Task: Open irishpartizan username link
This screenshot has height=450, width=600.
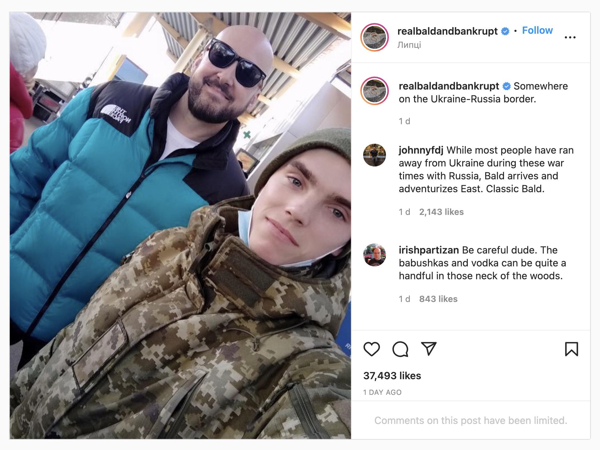Action: 429,250
